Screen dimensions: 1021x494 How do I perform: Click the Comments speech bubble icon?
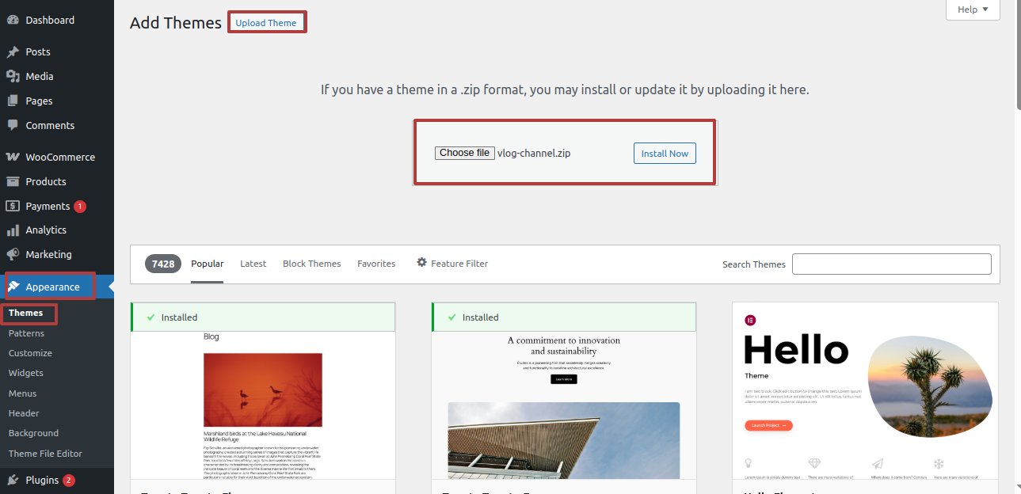[13, 125]
